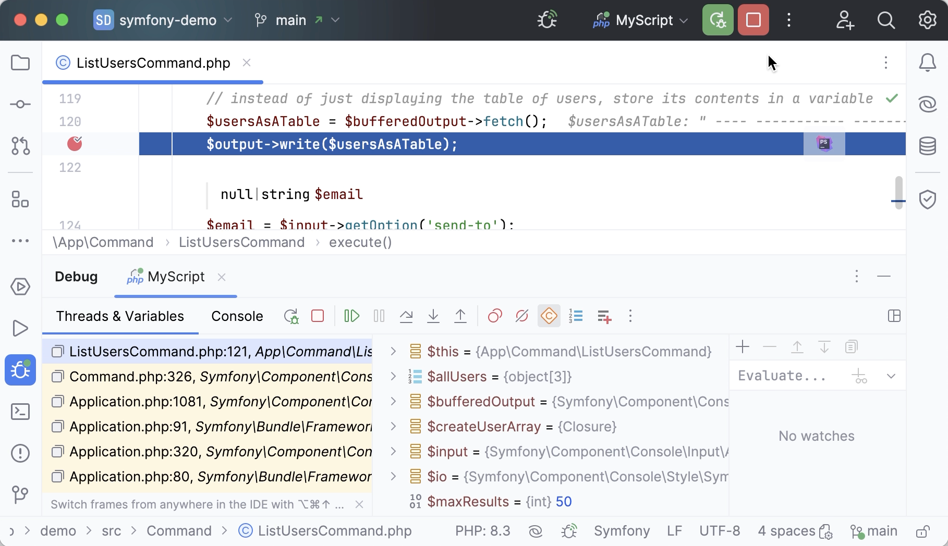Mute all breakpoints in the debug toolbar
The height and width of the screenshot is (546, 948).
[521, 316]
